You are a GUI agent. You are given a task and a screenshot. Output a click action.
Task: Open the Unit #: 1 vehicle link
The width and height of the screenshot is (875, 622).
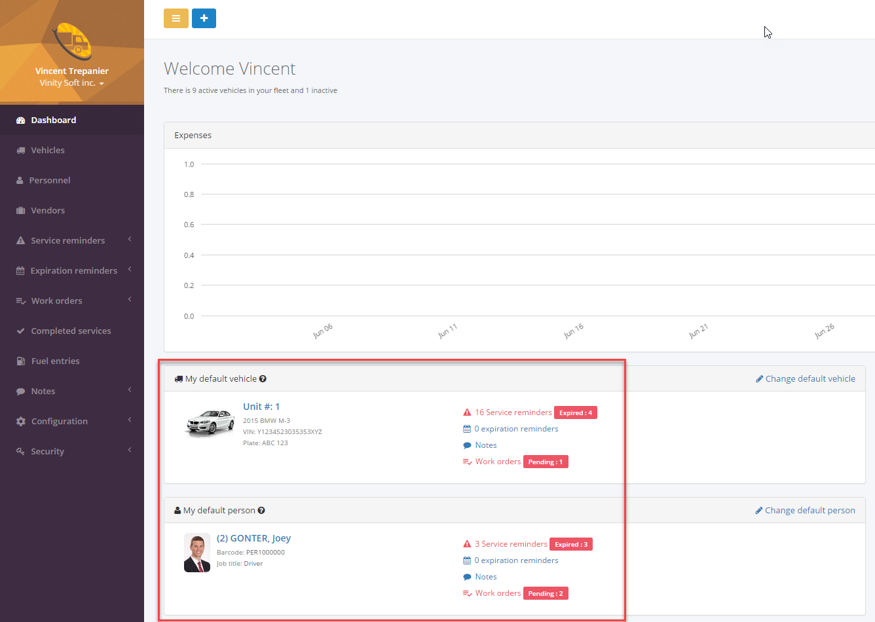[261, 407]
